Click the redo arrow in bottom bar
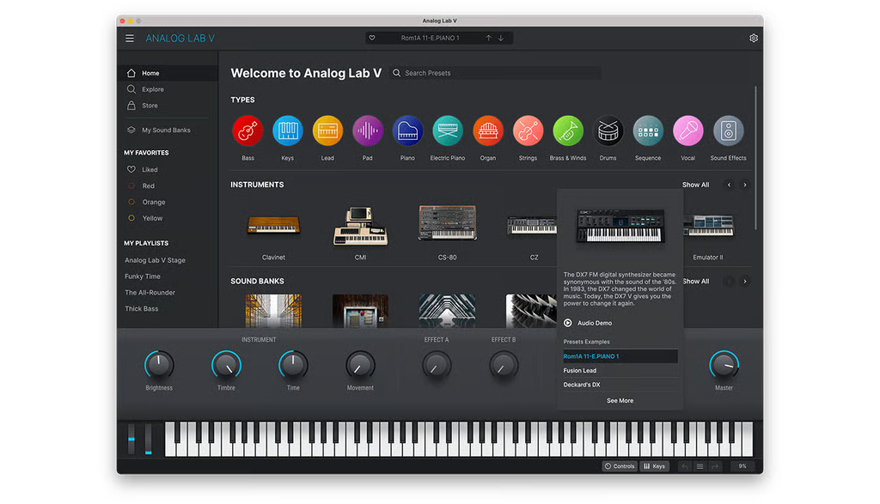The height and width of the screenshot is (504, 880). [x=715, y=466]
